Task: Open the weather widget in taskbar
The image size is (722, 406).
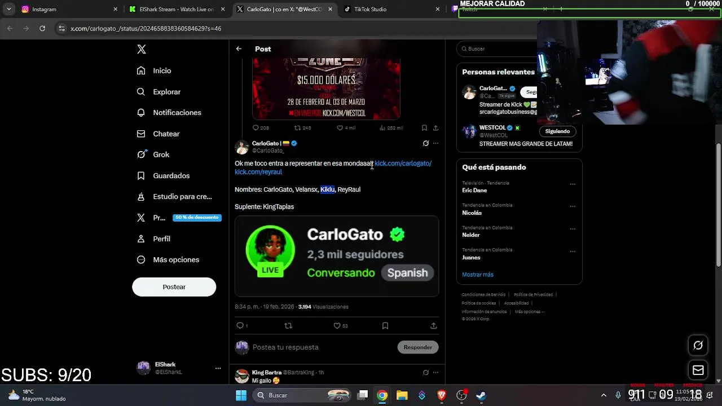Action: click(37, 395)
